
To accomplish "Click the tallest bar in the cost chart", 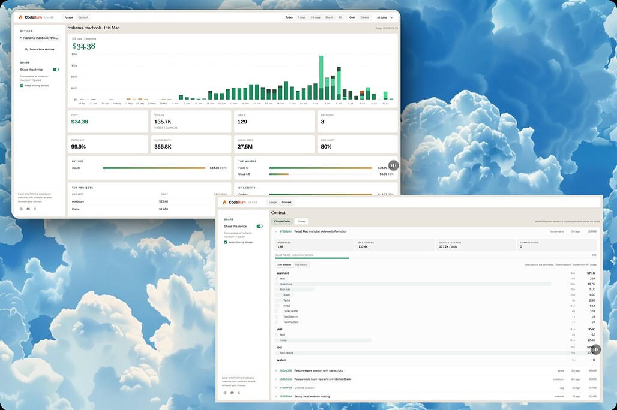I will pyautogui.click(x=321, y=77).
